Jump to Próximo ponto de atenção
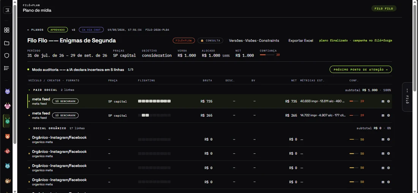418x193 pixels. point(361,70)
